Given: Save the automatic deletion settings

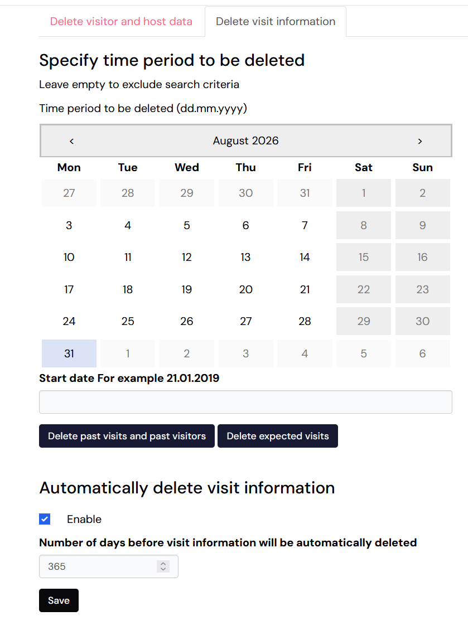Looking at the screenshot, I should tap(59, 600).
